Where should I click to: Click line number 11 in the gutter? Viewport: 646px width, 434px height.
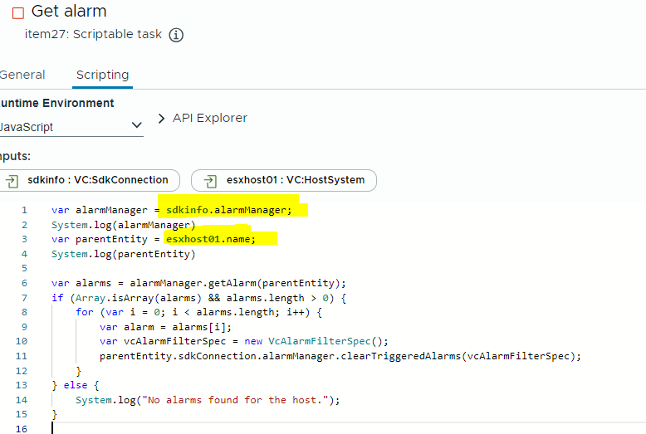coord(22,356)
